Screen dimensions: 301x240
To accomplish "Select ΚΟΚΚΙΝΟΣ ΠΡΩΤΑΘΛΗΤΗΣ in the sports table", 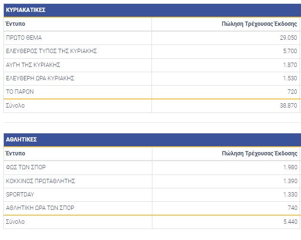I will (41, 181).
